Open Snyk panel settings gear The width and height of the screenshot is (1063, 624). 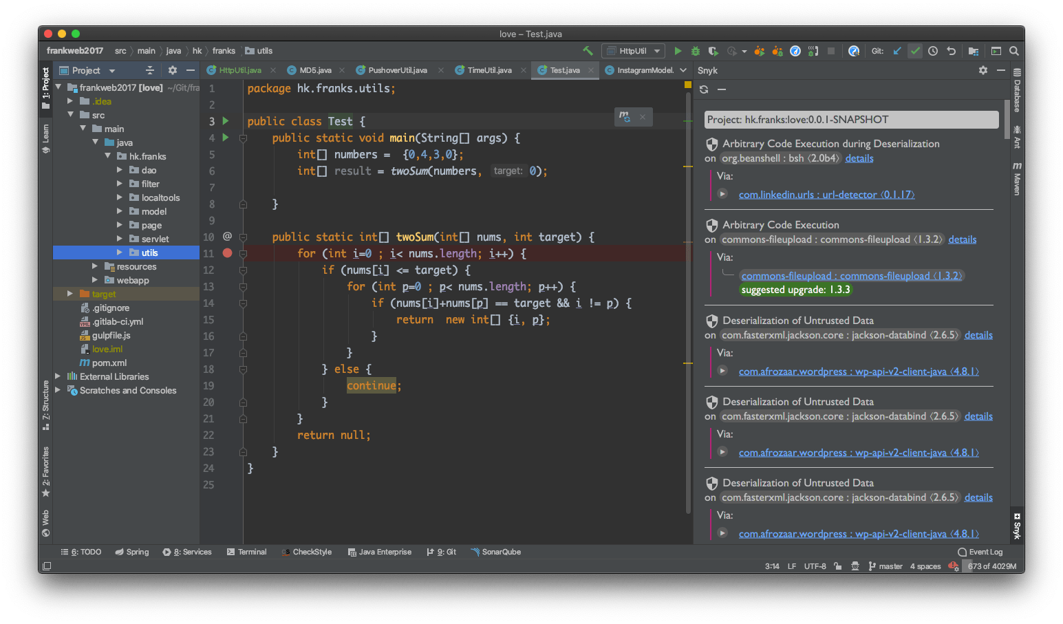tap(983, 70)
